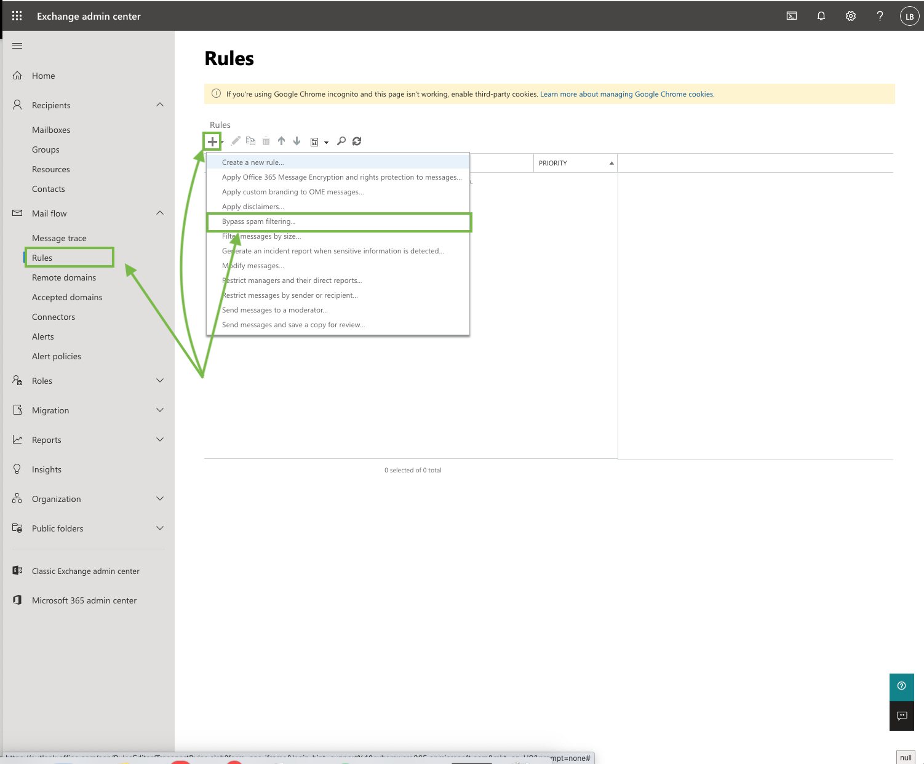Image resolution: width=924 pixels, height=764 pixels.
Task: Collapse the Recipients section chevron
Action: point(160,105)
